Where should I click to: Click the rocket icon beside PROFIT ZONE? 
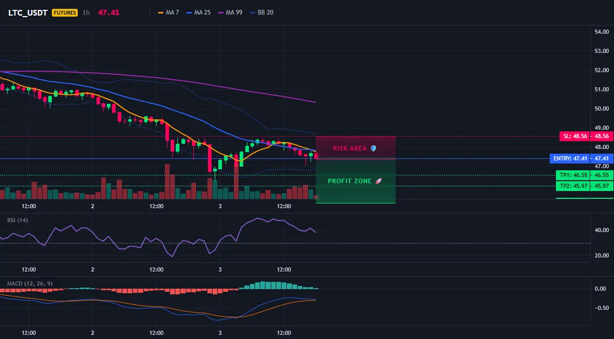tap(378, 181)
